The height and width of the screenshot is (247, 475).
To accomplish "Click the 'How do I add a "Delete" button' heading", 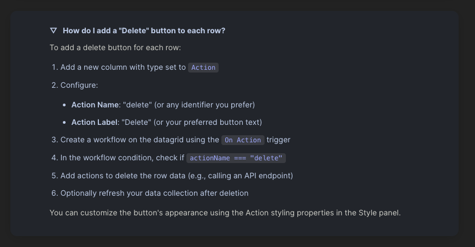I will coord(144,31).
